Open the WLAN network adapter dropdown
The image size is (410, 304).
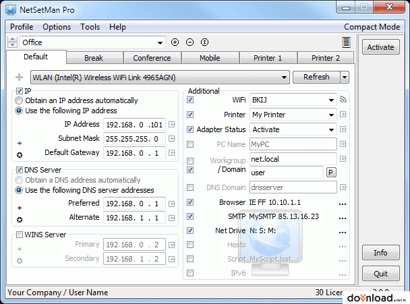(160, 78)
